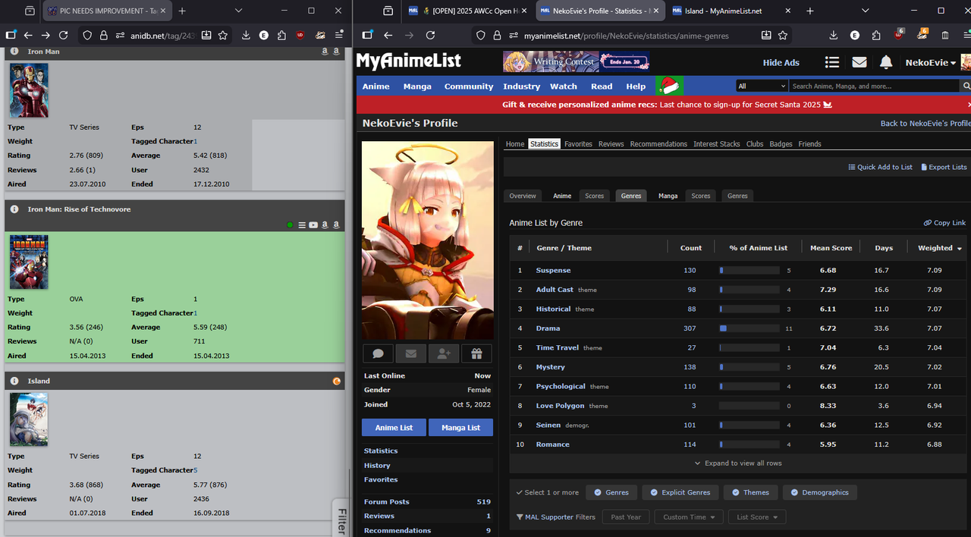Click the YouTube icon in the Technovore header

tap(313, 225)
